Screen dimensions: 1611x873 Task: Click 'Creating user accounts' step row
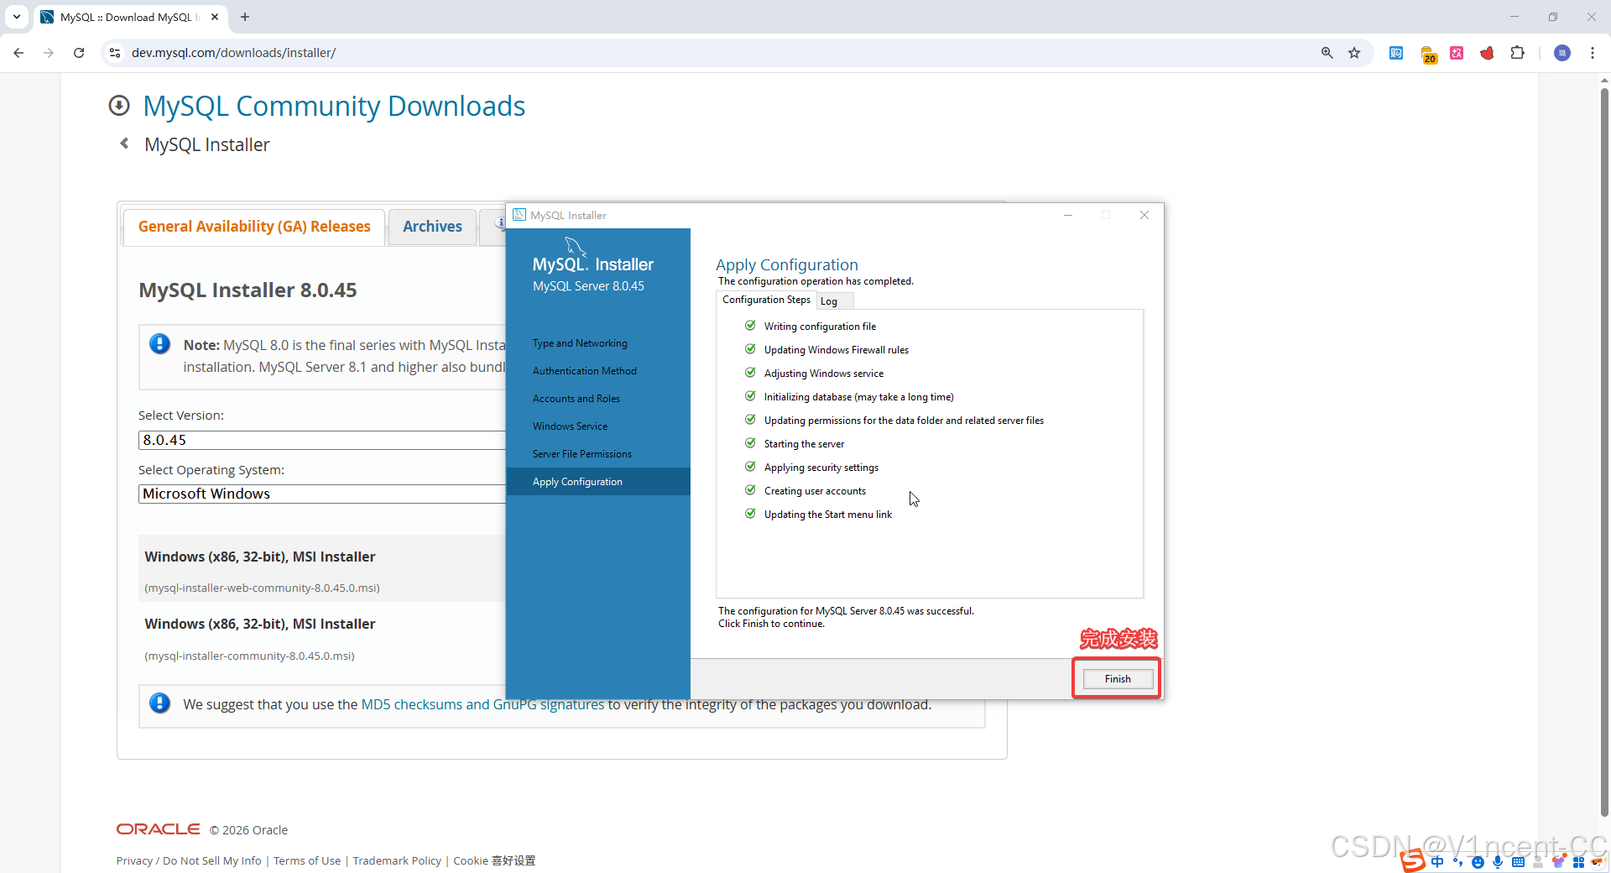[805, 491]
